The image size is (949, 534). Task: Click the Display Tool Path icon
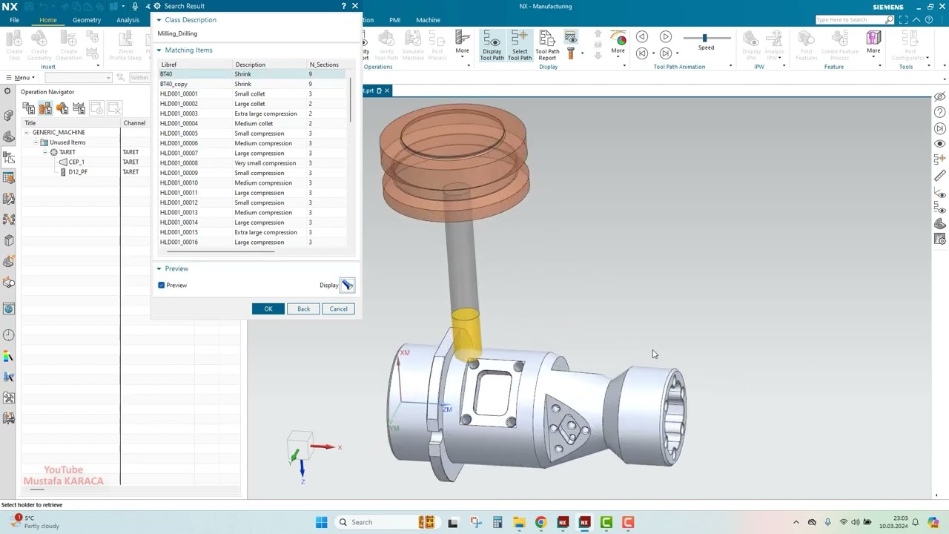(x=492, y=45)
